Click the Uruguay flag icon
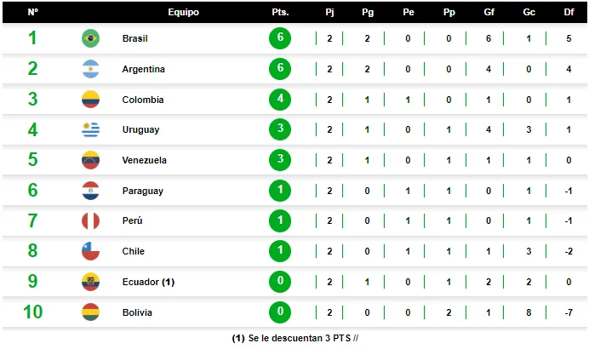 (90, 129)
